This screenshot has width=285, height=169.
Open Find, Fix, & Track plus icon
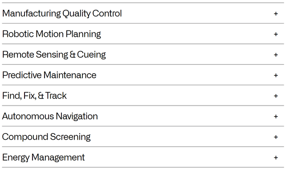tap(276, 96)
